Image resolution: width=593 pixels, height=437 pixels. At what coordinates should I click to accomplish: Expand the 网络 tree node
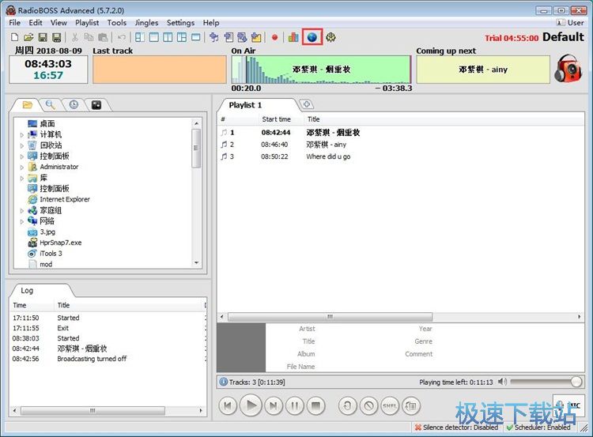pyautogui.click(x=22, y=221)
